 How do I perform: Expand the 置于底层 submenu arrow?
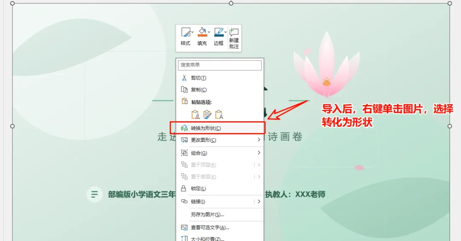click(x=259, y=177)
